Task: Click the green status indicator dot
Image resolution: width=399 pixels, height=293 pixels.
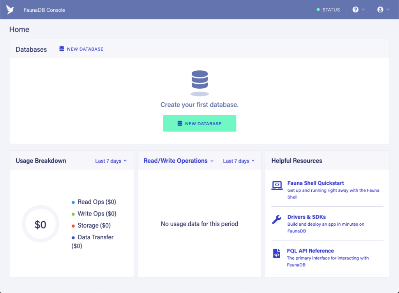Action: 318,10
